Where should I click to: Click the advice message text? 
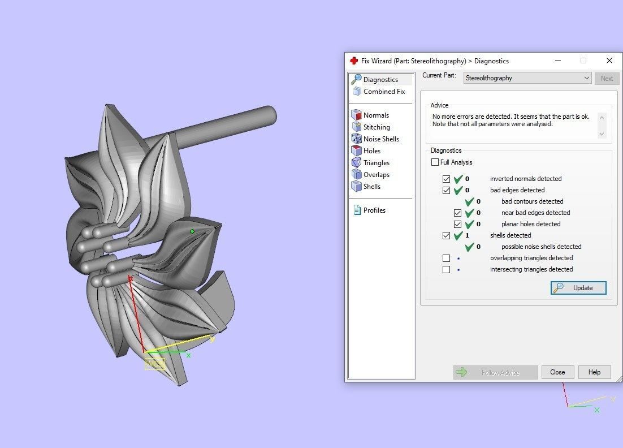511,120
